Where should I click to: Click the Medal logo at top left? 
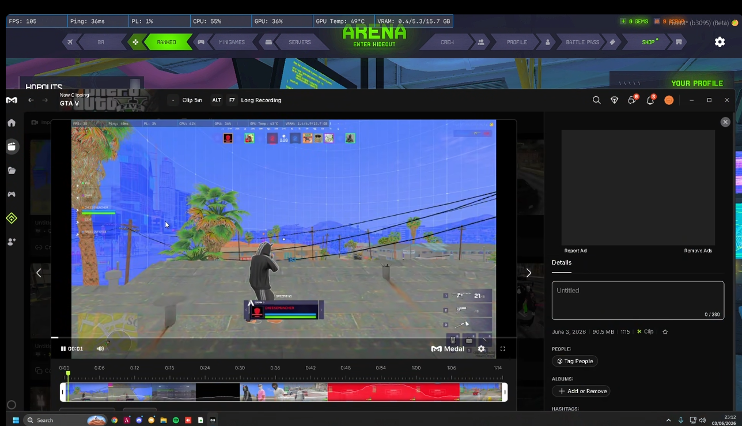point(12,100)
